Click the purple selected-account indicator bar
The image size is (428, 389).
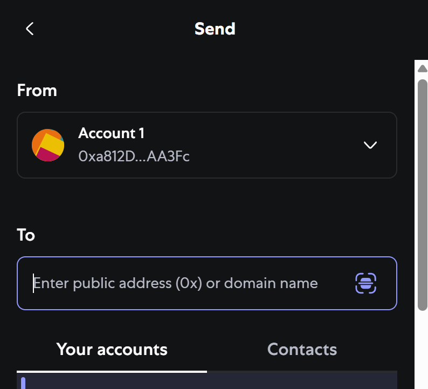click(23, 383)
